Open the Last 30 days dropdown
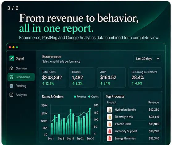Screen dimensions: 172x145 click(x=147, y=59)
